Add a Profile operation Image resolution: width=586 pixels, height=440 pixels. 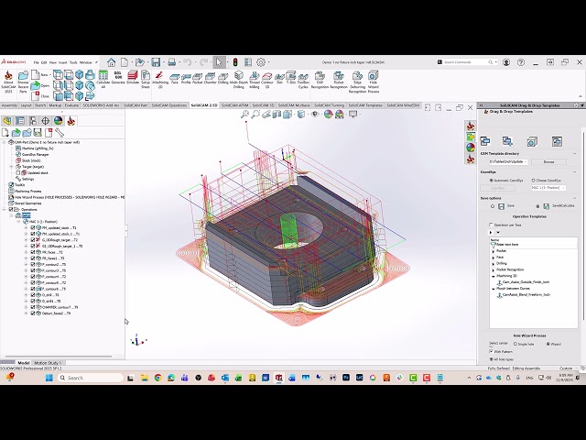pyautogui.click(x=186, y=79)
